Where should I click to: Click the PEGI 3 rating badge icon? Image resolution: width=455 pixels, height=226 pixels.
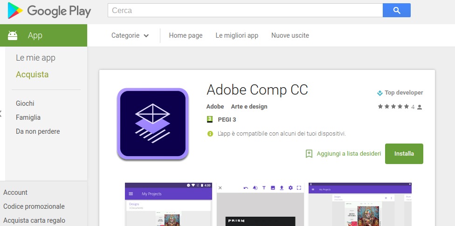point(209,119)
